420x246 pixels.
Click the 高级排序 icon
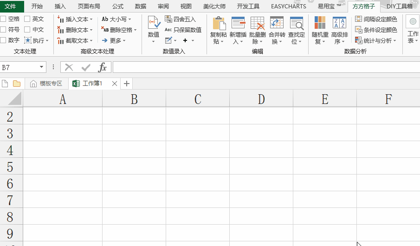coord(339,22)
